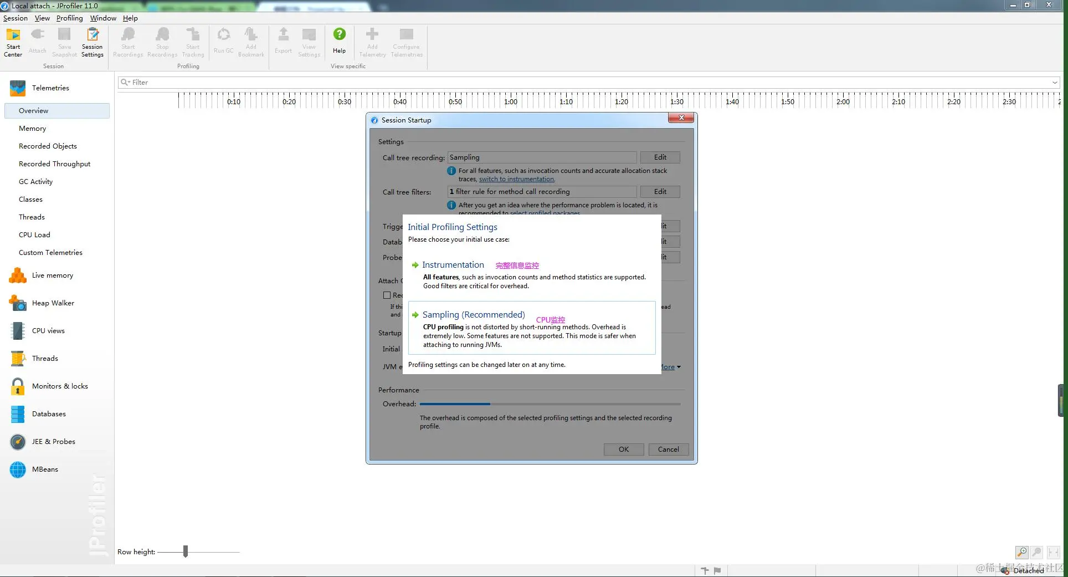Viewport: 1068px width, 577px height.
Task: Select the Telemetries section in the sidebar
Action: [50, 88]
